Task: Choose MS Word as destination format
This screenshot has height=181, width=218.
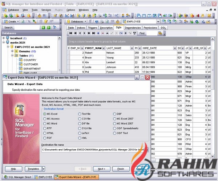Action: pos(51,123)
